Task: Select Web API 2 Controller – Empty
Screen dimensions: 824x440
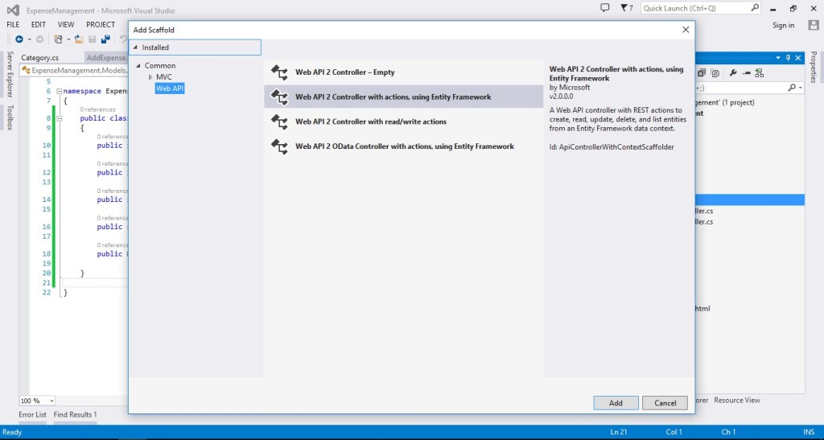Action: [x=404, y=72]
